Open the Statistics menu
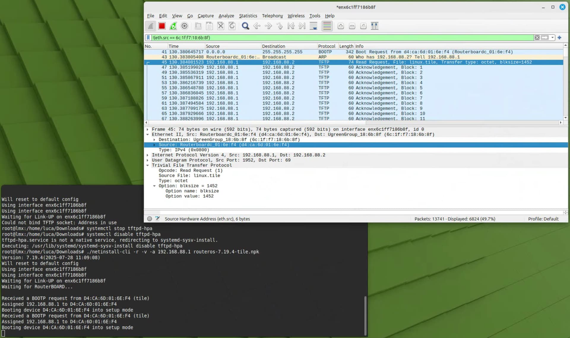 point(248,16)
